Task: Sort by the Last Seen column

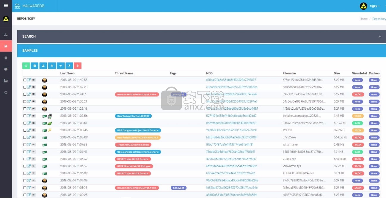Action: click(67, 73)
